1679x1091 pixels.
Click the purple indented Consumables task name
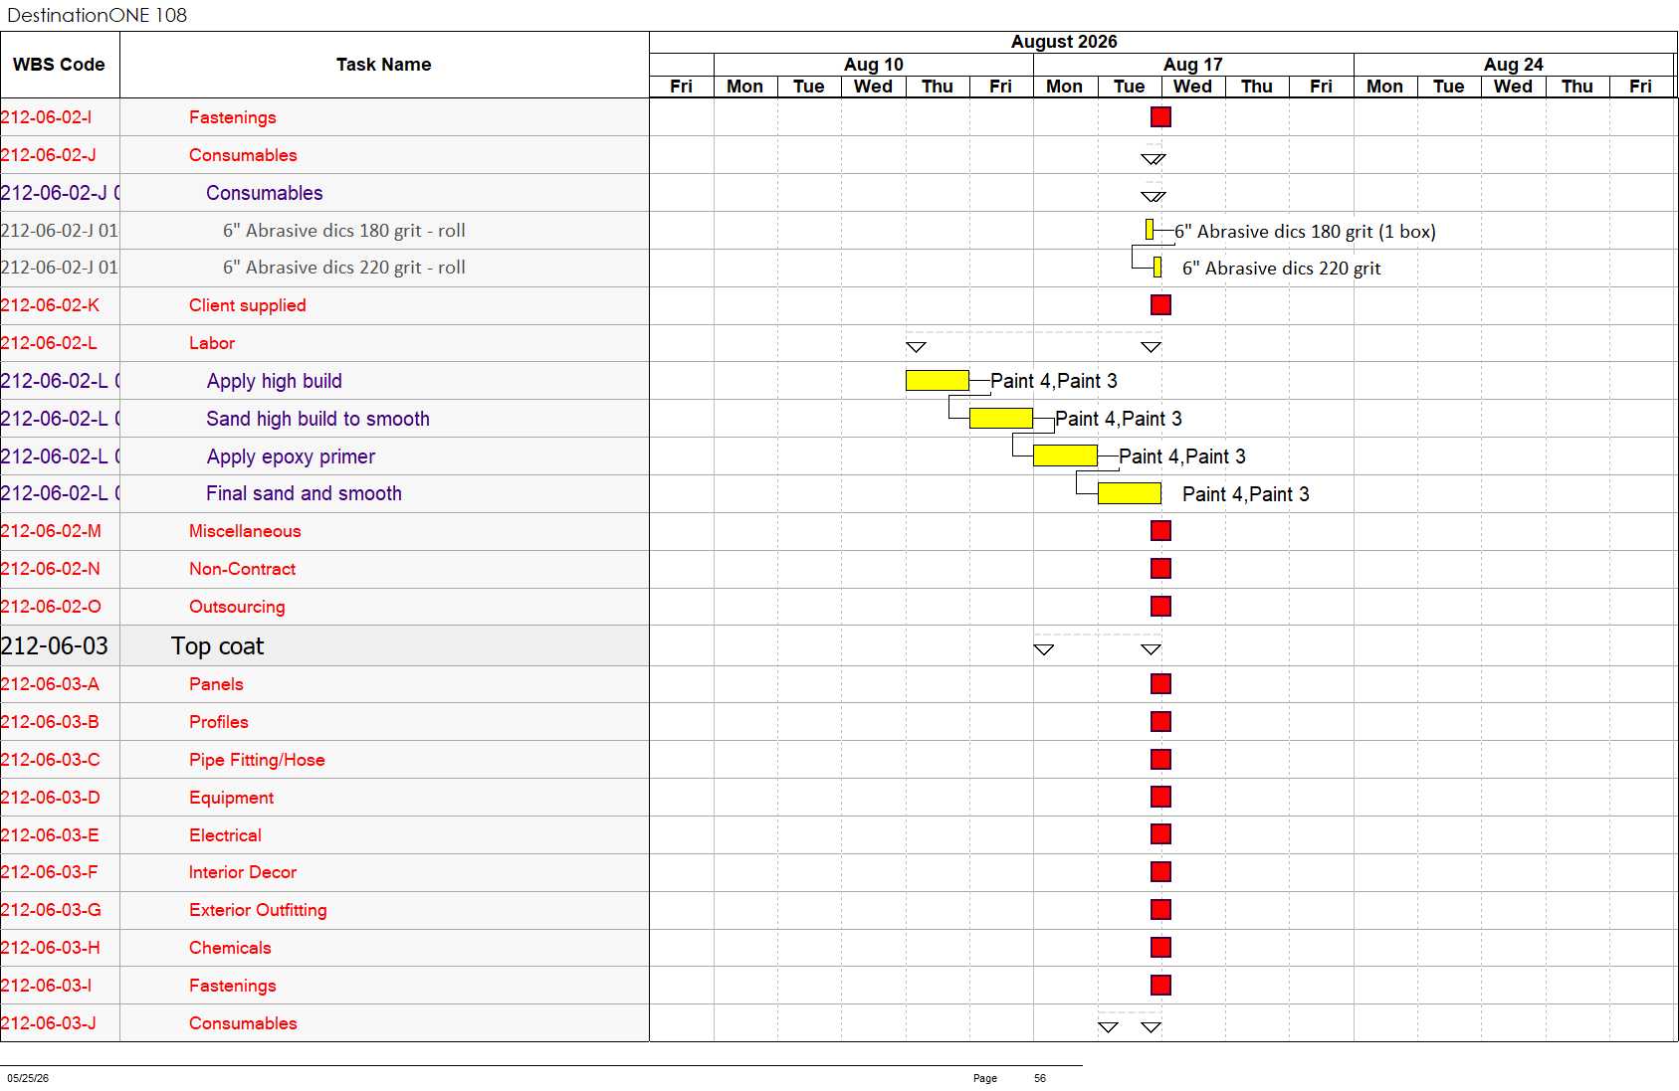click(x=265, y=193)
